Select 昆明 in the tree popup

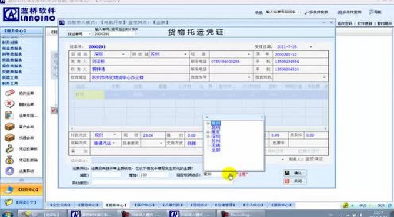point(216,128)
